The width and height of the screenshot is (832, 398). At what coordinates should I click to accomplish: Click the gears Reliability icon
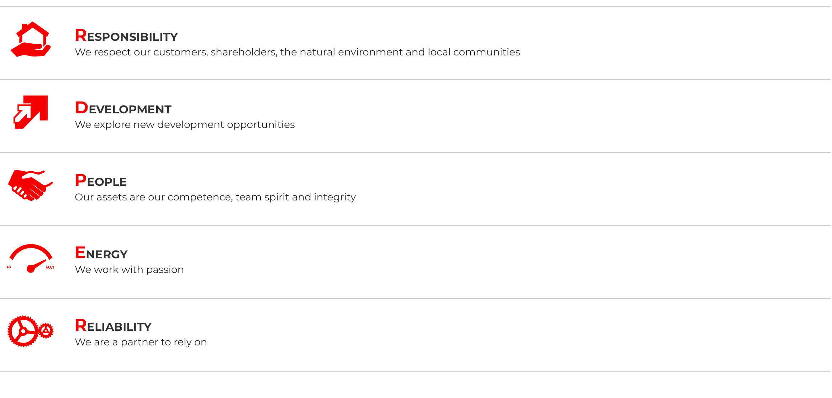click(x=31, y=331)
